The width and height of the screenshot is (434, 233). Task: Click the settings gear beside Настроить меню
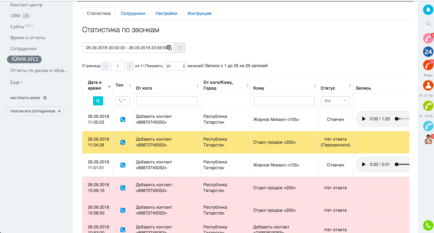[45, 98]
